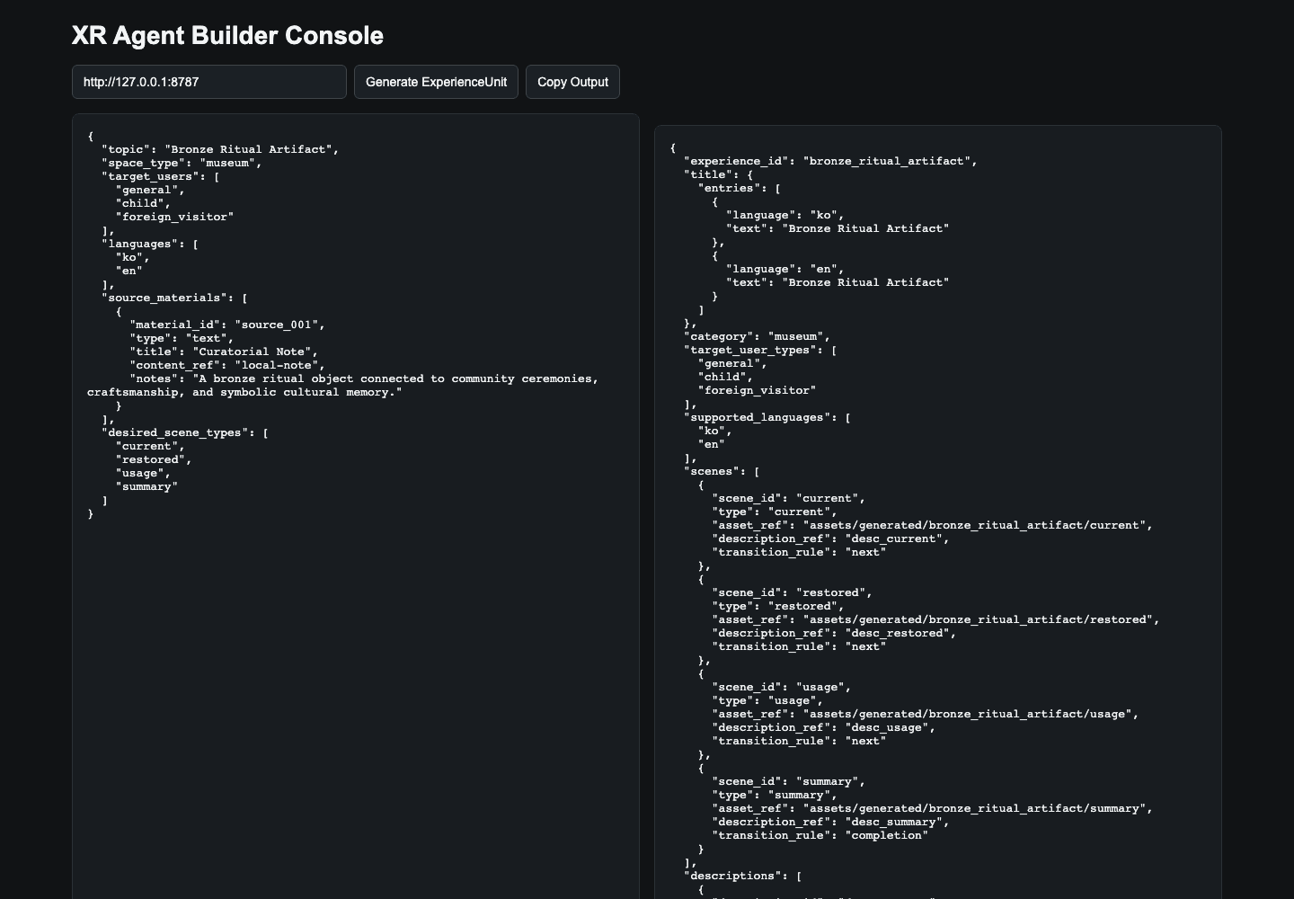Viewport: 1294px width, 899px height.
Task: Click the "summary" item in desired_scene_types
Action: click(146, 486)
